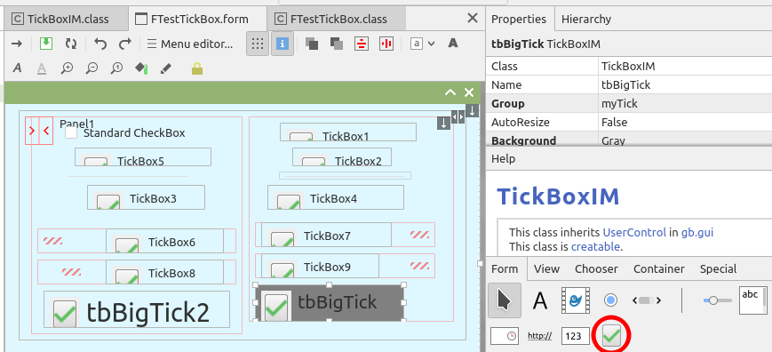
Task: Click the padlock lock icon
Action: [197, 68]
